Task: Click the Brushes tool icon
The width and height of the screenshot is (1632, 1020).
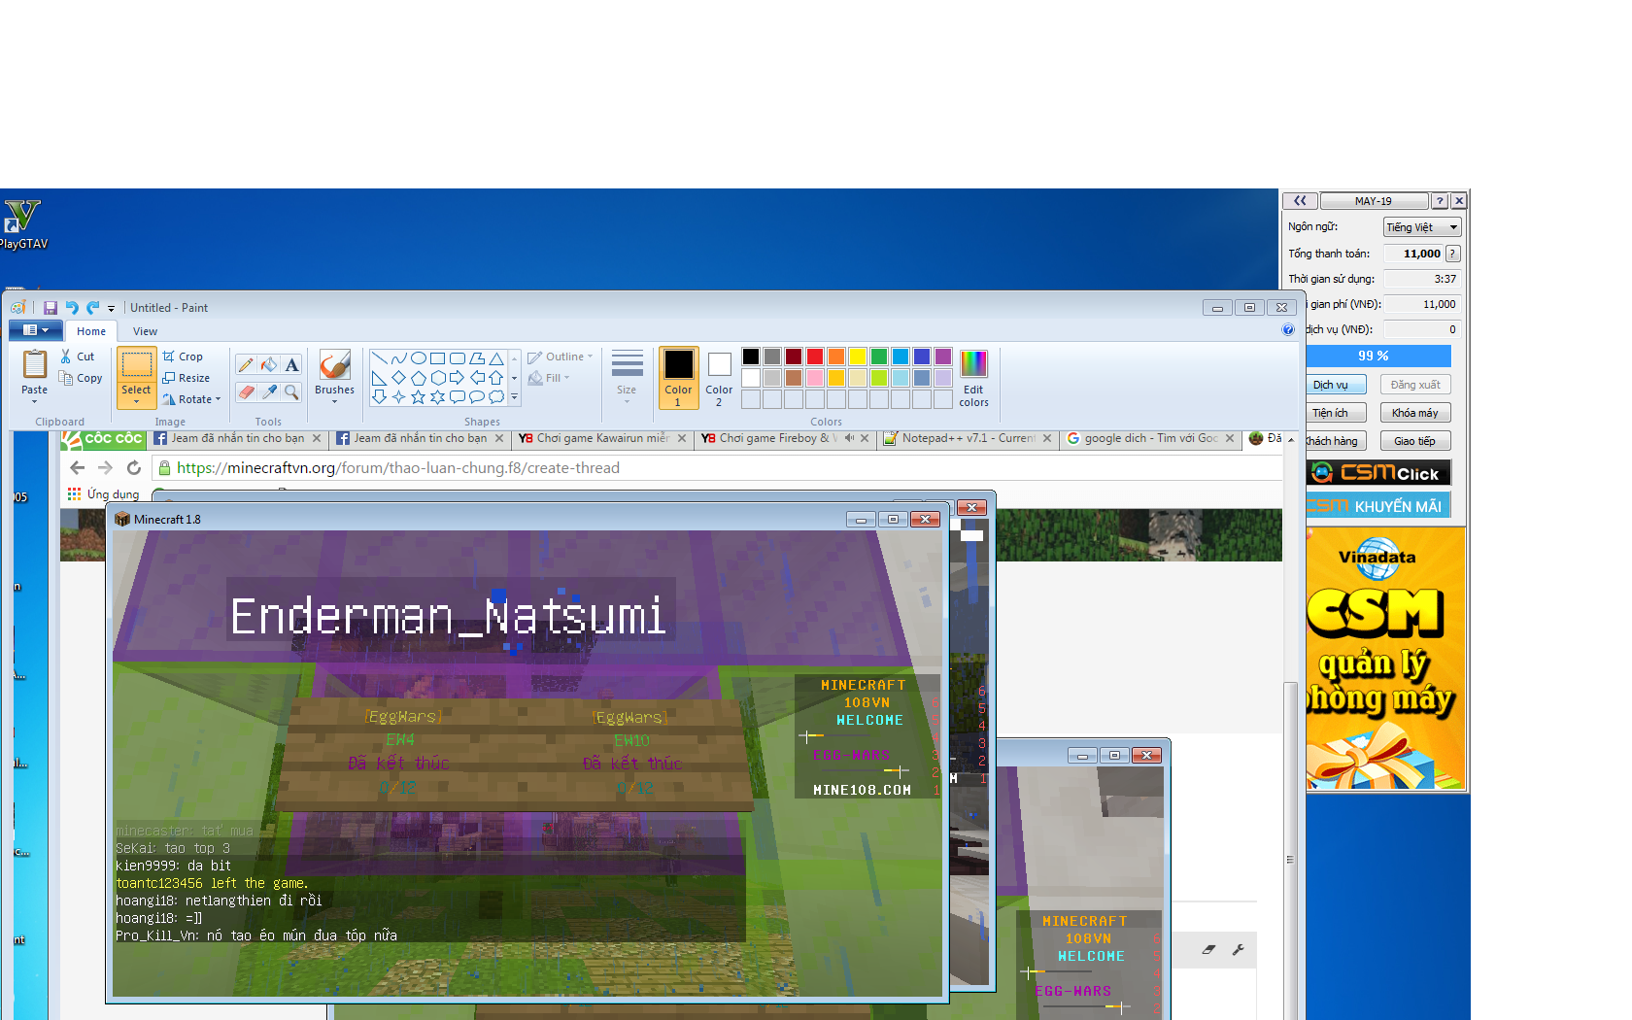Action: coord(334,365)
